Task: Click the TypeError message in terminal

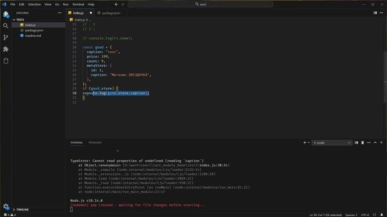Action: (137, 161)
